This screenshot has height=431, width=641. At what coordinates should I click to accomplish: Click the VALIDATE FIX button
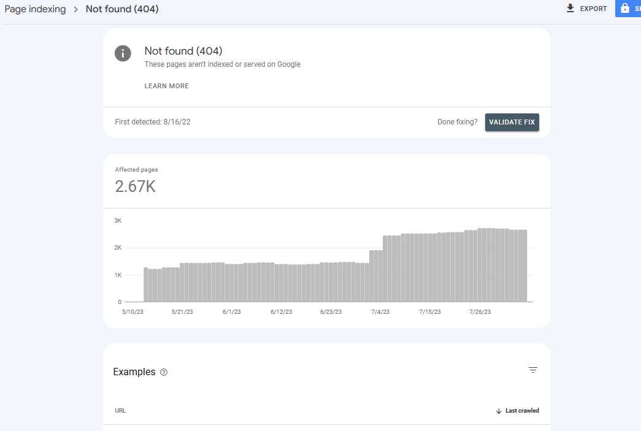[x=512, y=122]
